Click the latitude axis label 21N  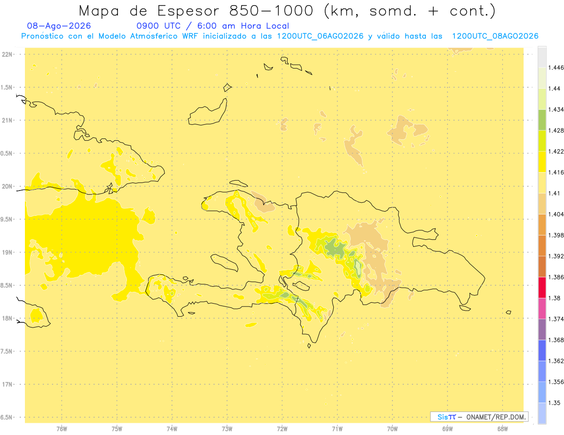[x=8, y=120]
